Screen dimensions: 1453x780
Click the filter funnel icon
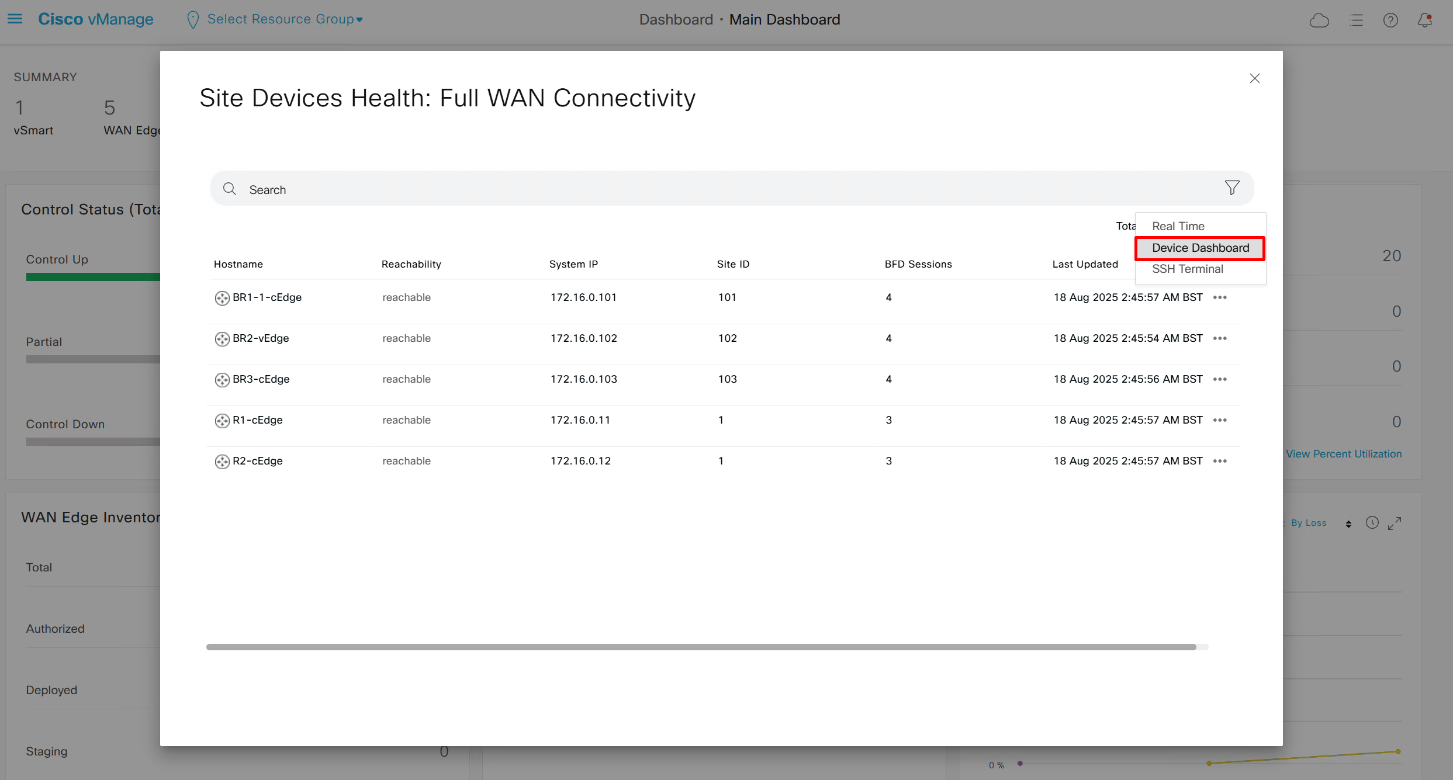tap(1232, 188)
